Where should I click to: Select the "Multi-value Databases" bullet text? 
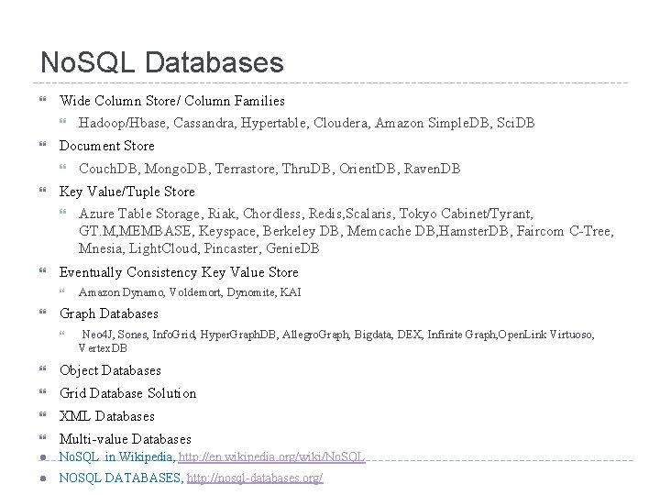(x=125, y=439)
